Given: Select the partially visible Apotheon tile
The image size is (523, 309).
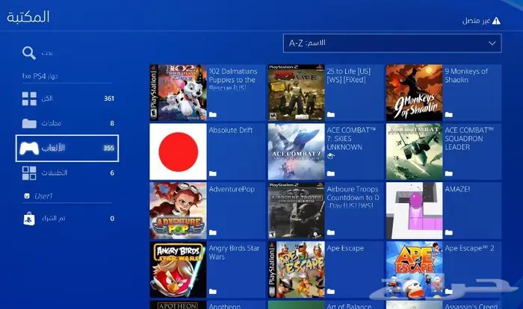Looking at the screenshot, I should 207,305.
